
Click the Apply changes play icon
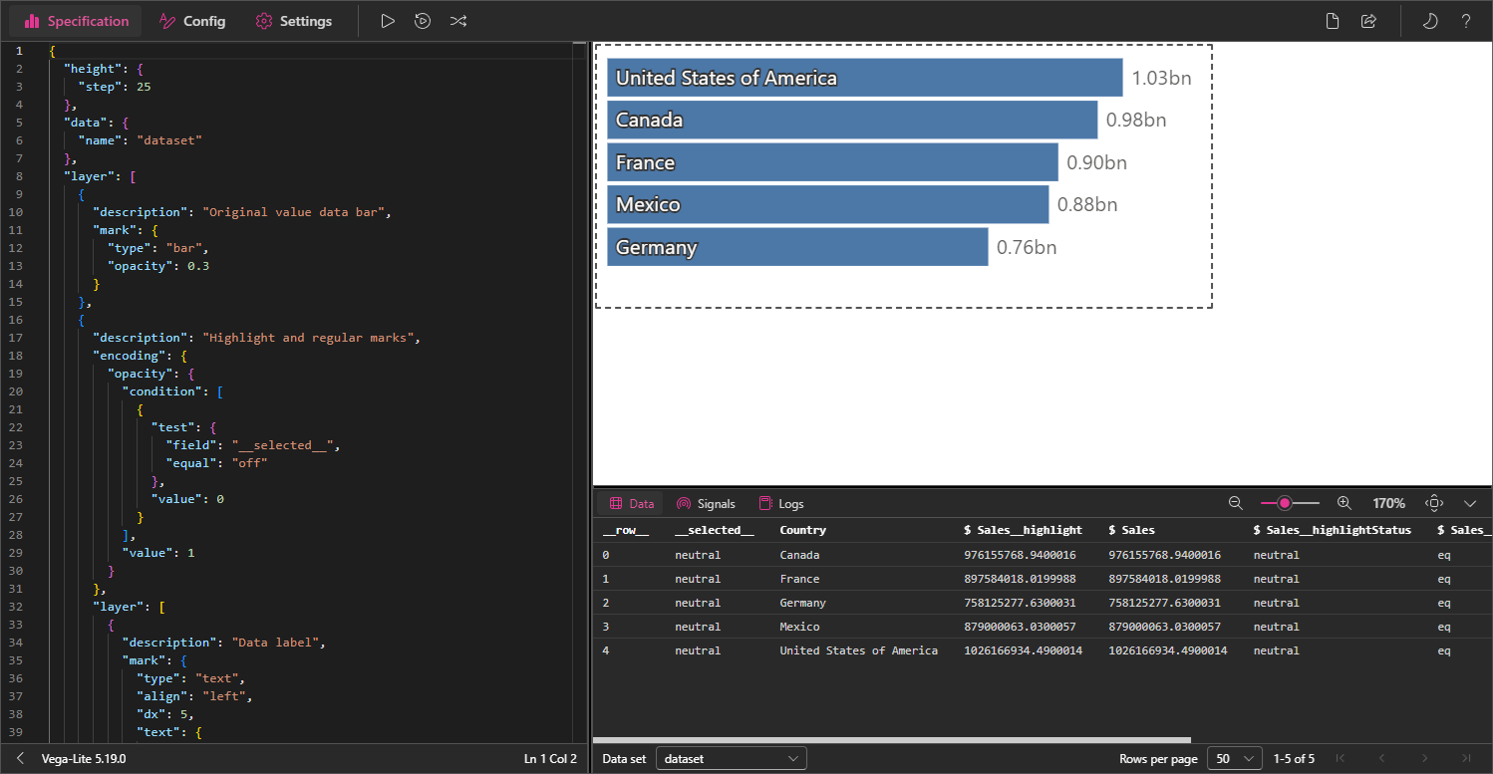pos(388,21)
